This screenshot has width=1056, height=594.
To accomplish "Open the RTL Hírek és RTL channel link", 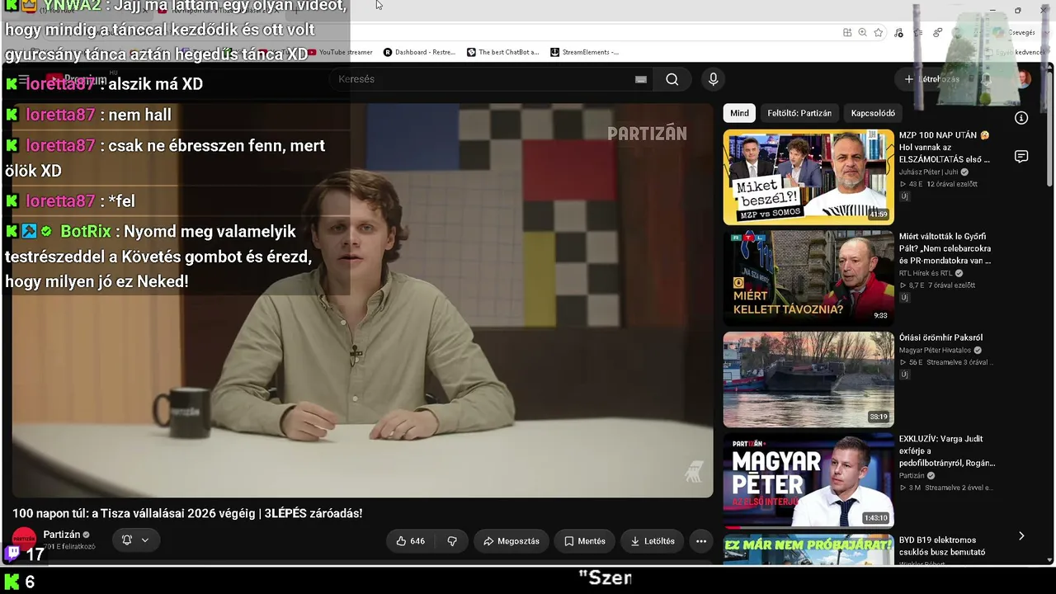I will 926,273.
